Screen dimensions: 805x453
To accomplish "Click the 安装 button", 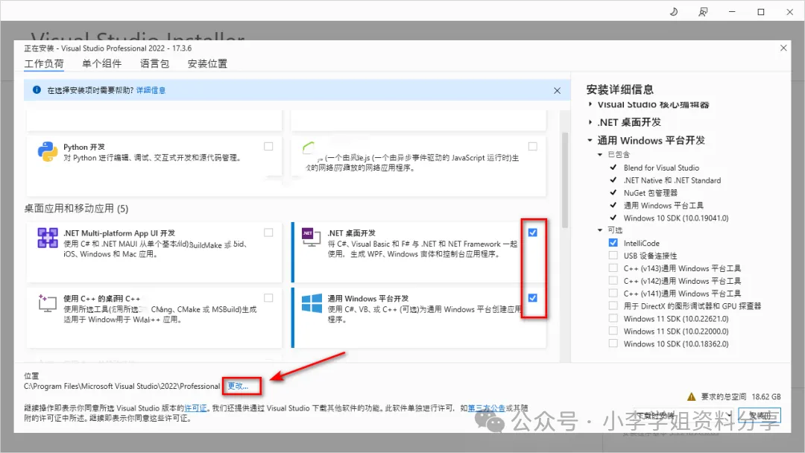I will tap(760, 416).
